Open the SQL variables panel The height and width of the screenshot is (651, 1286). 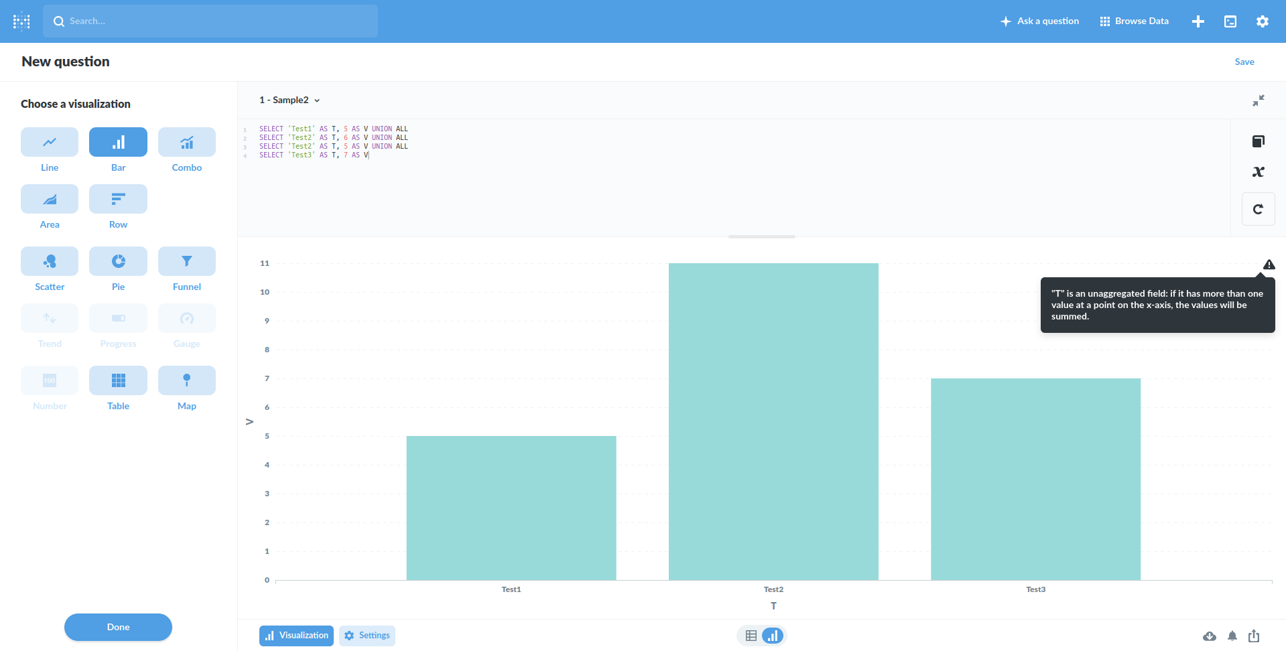1258,171
